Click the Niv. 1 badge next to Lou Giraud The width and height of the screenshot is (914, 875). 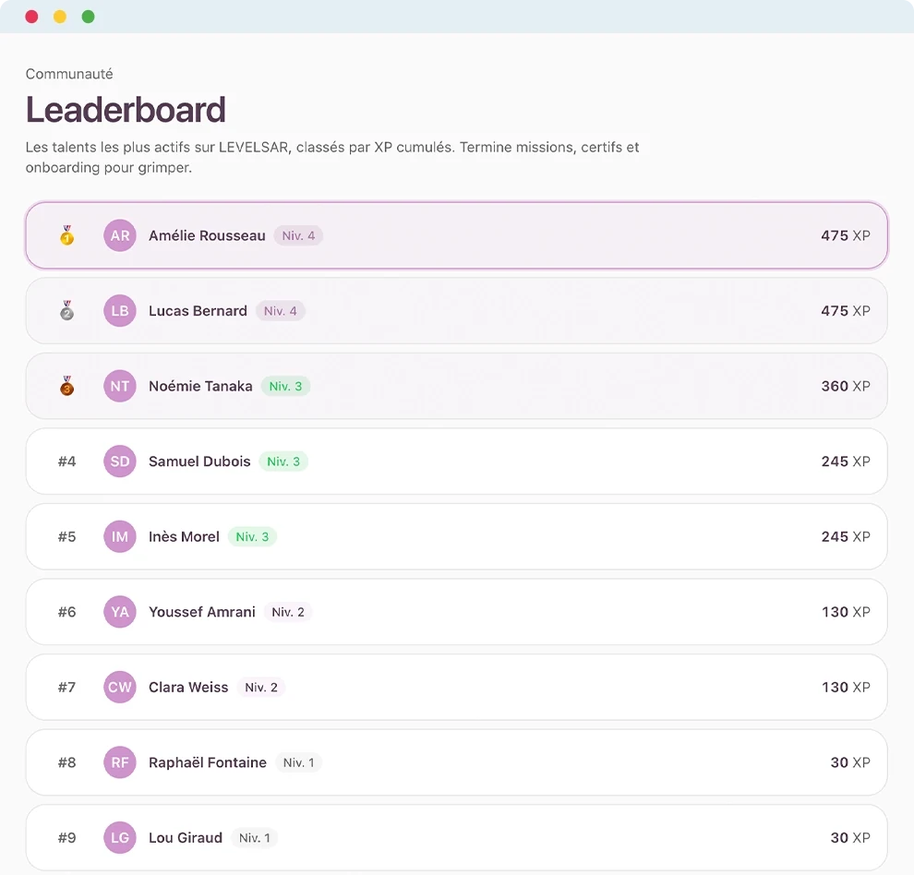pos(254,837)
